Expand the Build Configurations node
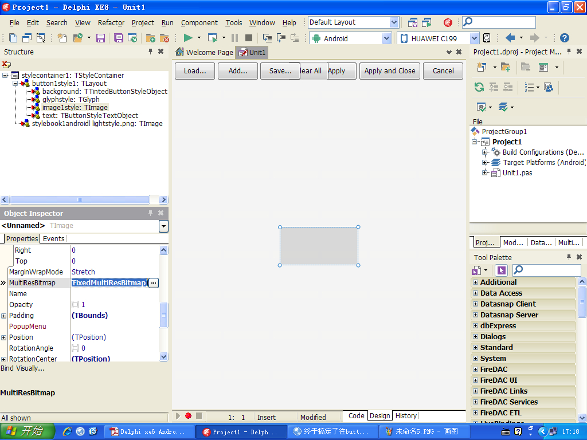Screen dimensions: 587x440 [485, 152]
